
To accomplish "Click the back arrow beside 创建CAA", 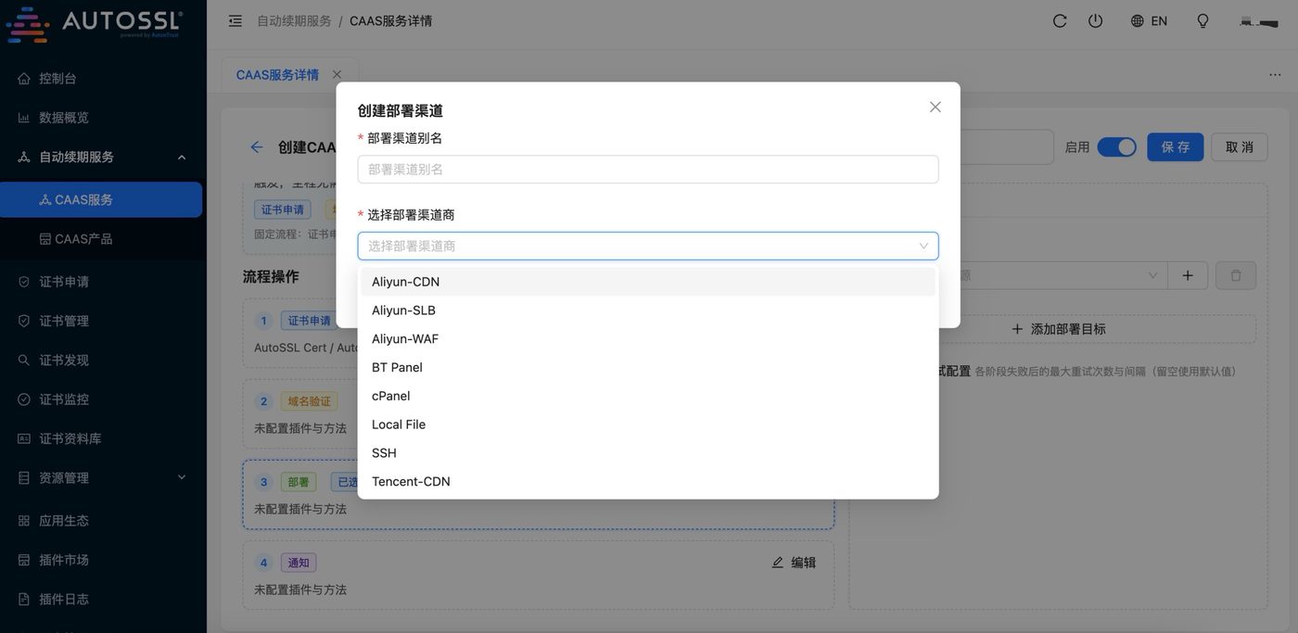I will click(x=257, y=146).
